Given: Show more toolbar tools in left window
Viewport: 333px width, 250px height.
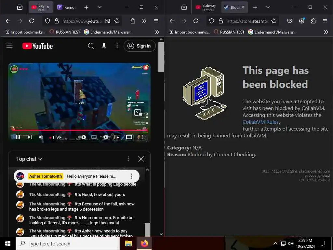Looking at the screenshot, I should (144, 21).
